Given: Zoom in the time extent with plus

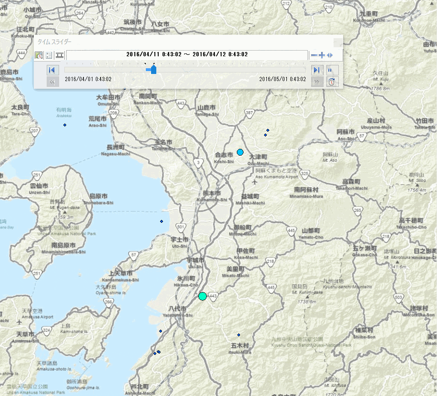Looking at the screenshot, I should tap(322, 55).
